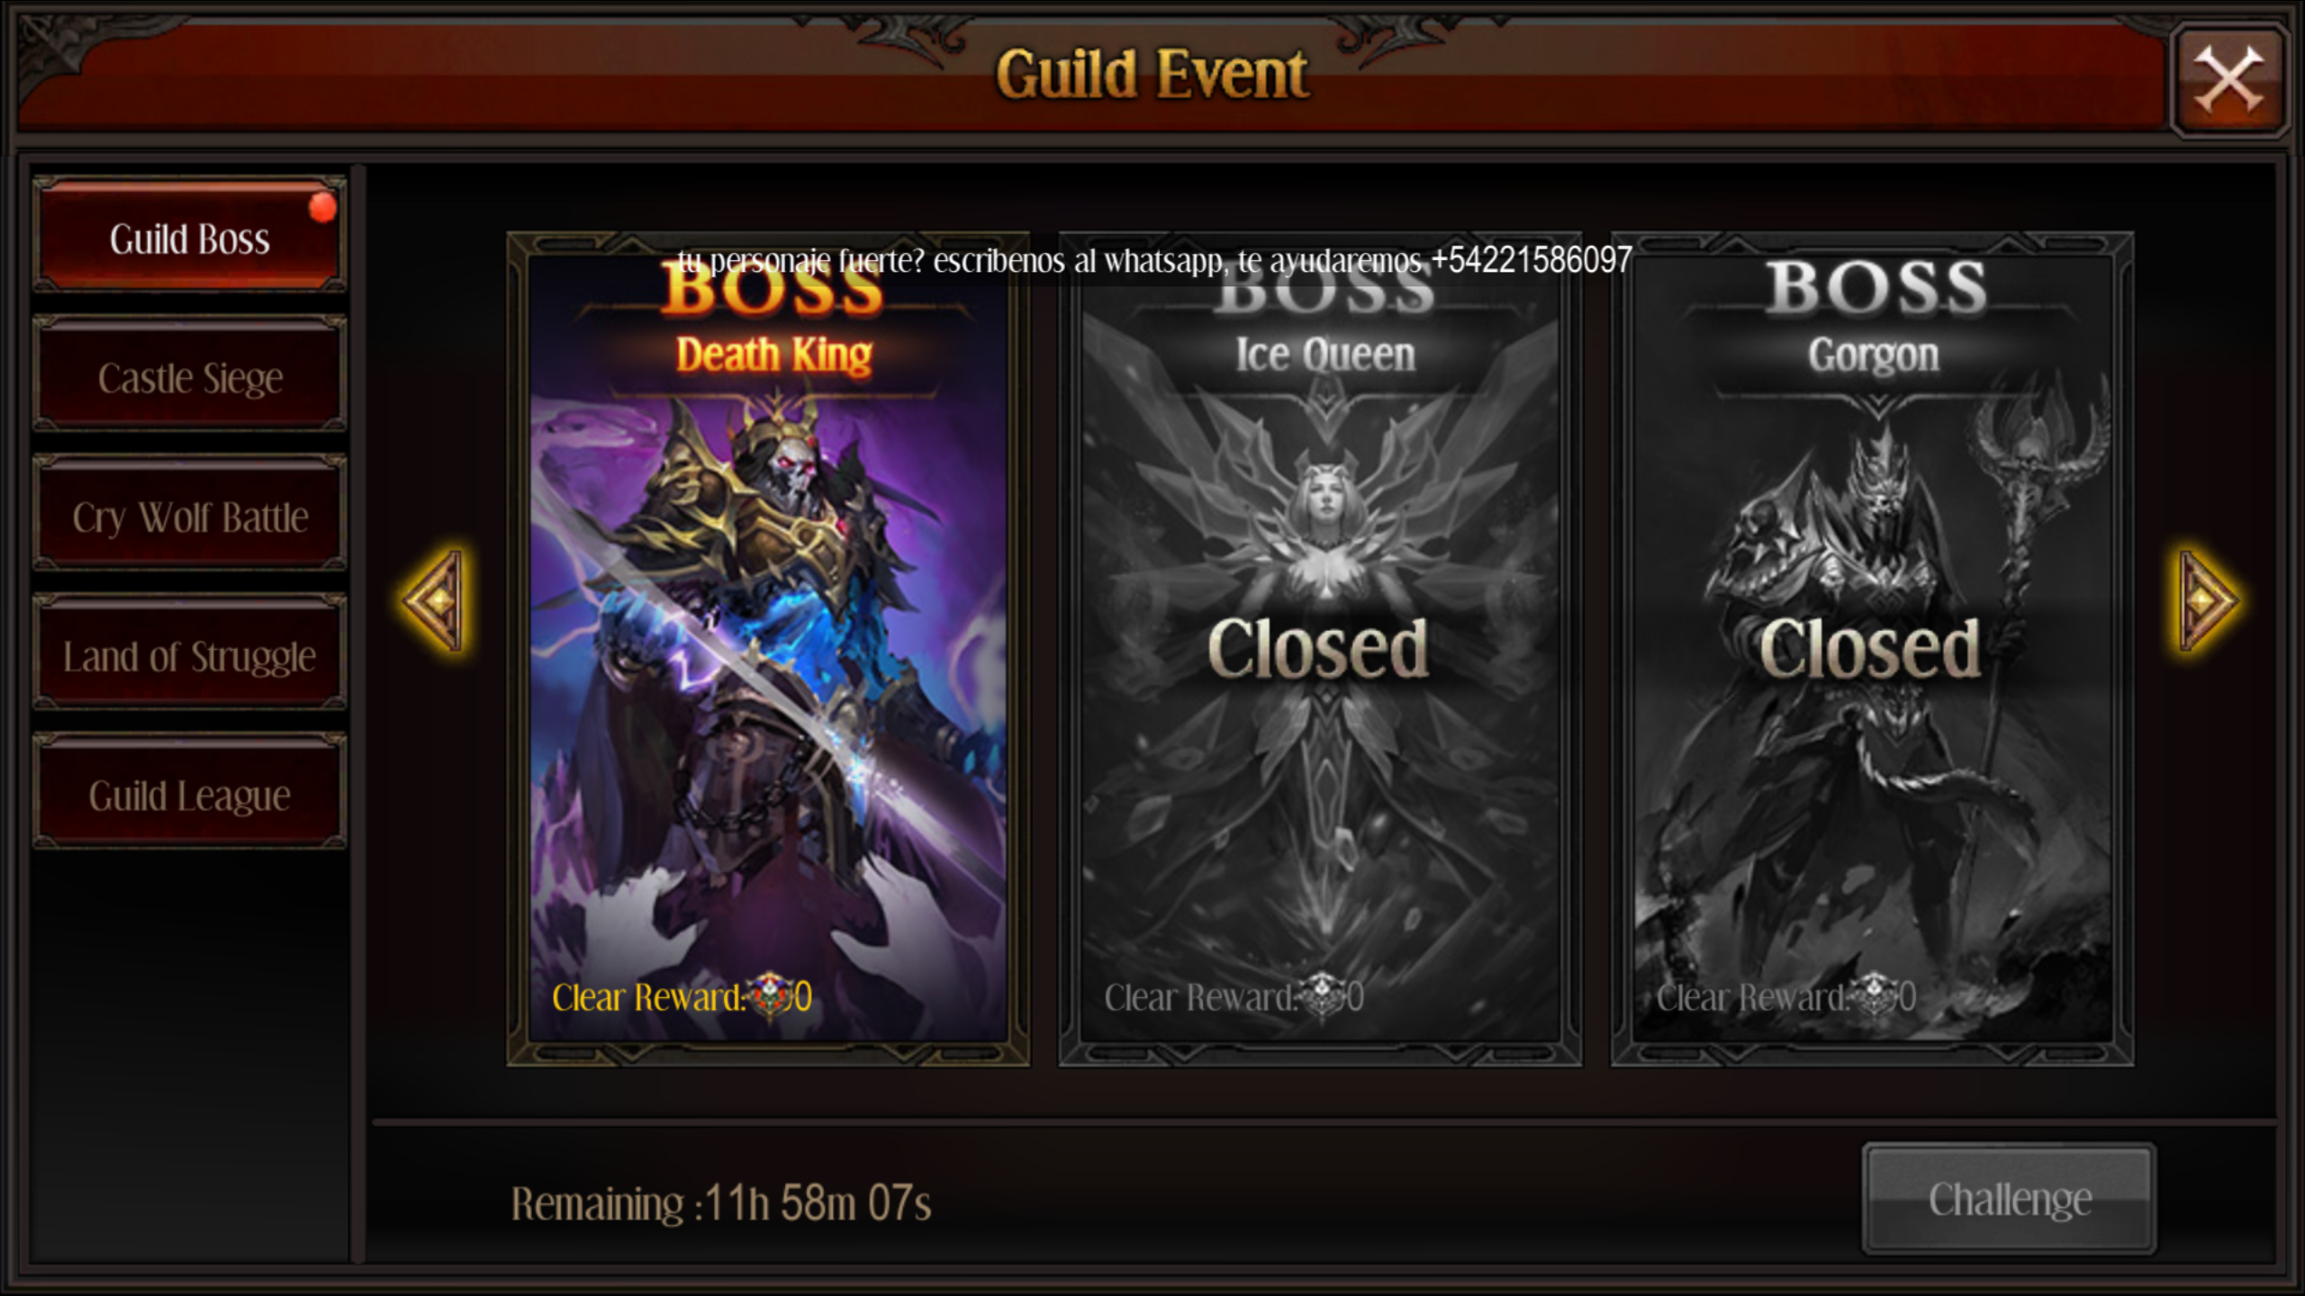
Task: Click the Death King name banner
Action: pyautogui.click(x=774, y=355)
